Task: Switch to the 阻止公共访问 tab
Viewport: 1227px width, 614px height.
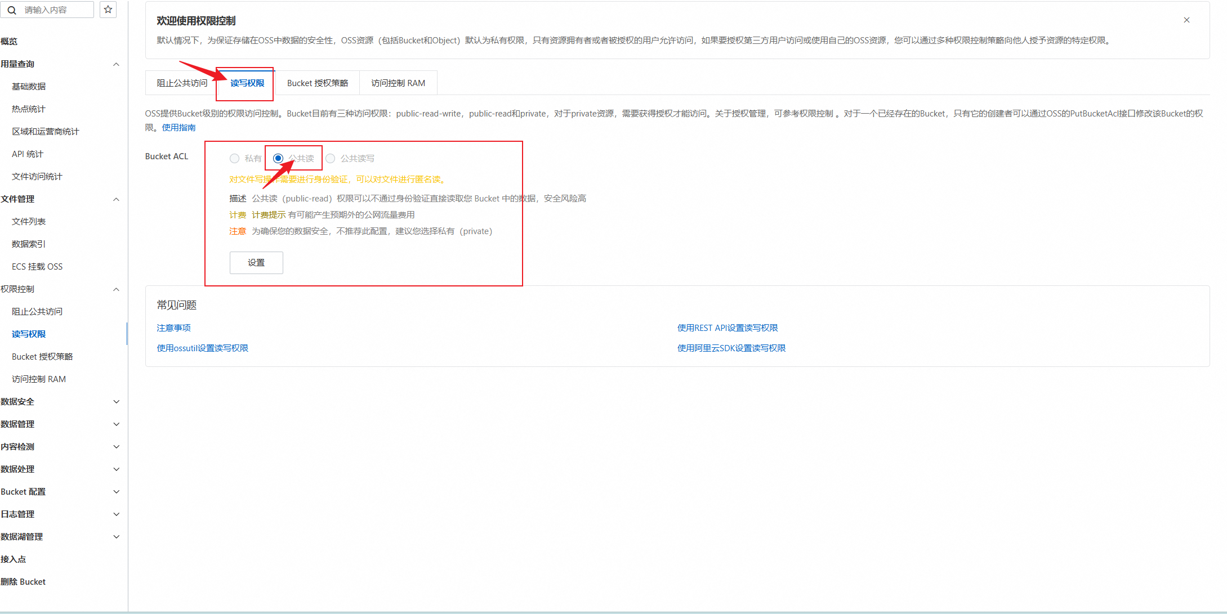Action: pyautogui.click(x=182, y=83)
